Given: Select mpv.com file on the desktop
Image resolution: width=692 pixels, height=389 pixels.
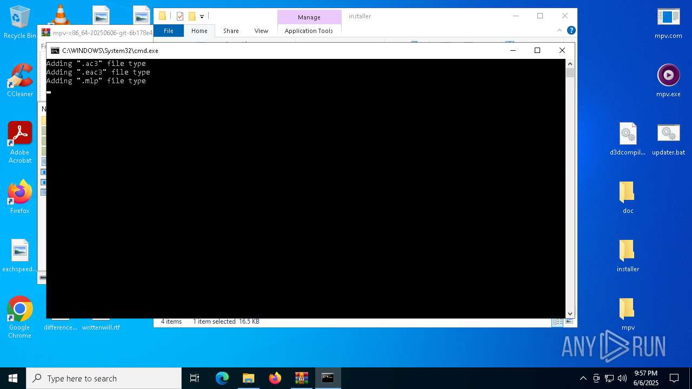Looking at the screenshot, I should pyautogui.click(x=668, y=23).
